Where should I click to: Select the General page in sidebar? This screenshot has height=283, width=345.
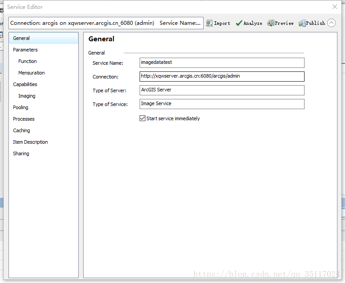coord(44,38)
